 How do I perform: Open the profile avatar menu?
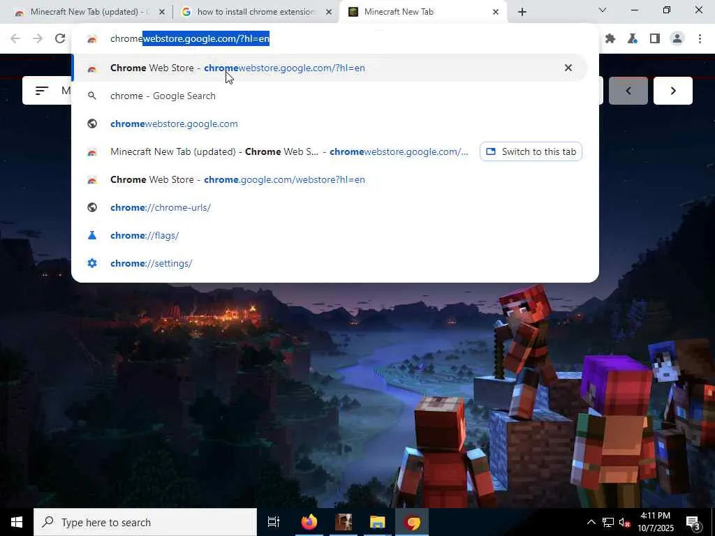click(677, 39)
